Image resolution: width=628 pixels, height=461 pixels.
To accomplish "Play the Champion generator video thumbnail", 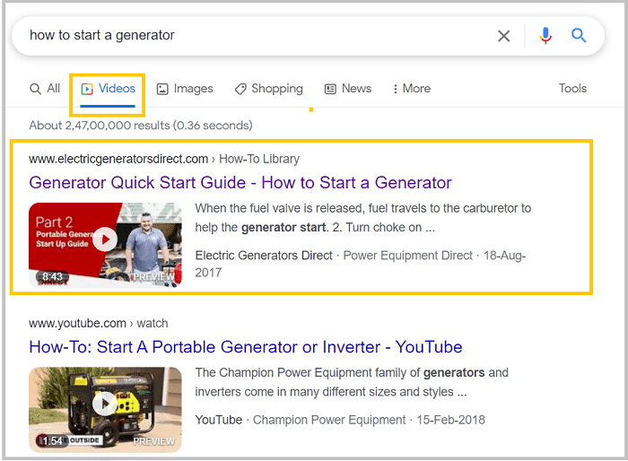I will 105,410.
